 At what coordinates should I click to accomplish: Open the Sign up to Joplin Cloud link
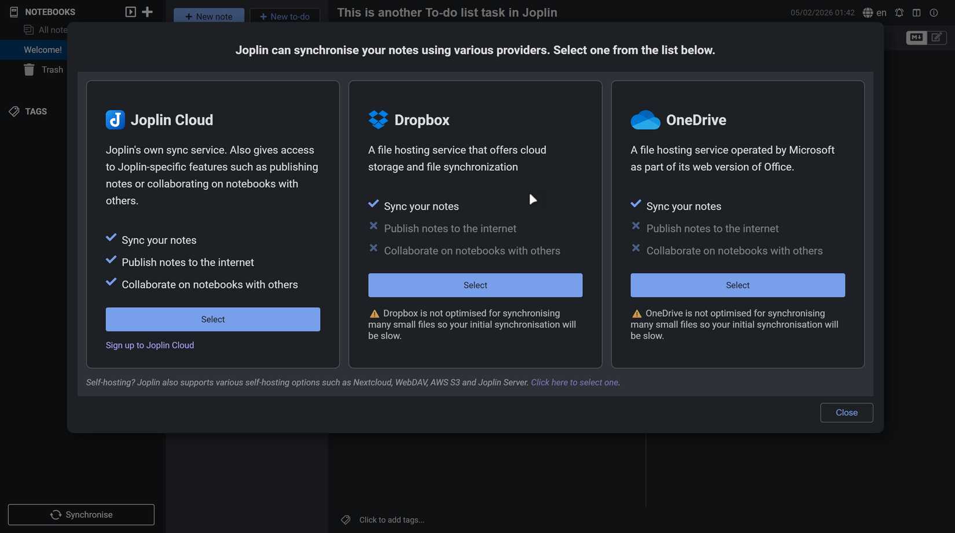(149, 345)
